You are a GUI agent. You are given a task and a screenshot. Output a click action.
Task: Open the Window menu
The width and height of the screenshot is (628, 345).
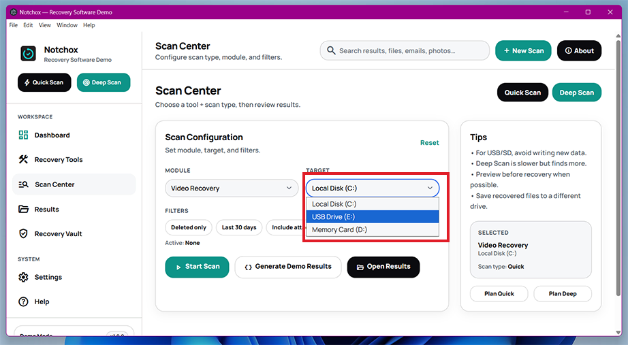click(67, 25)
